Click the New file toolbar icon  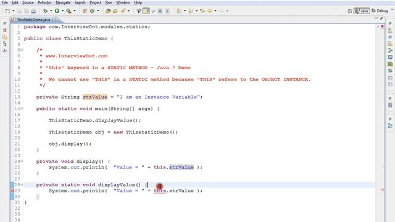click(8, 11)
